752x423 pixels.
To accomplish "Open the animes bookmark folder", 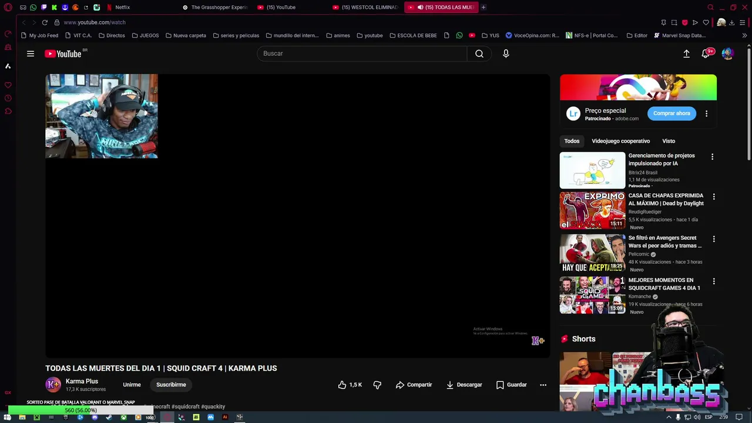I will [x=338, y=35].
